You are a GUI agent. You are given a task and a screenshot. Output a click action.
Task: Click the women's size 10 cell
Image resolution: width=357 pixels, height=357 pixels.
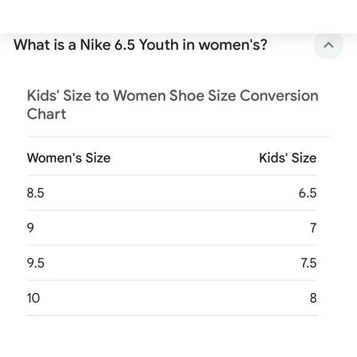click(33, 298)
